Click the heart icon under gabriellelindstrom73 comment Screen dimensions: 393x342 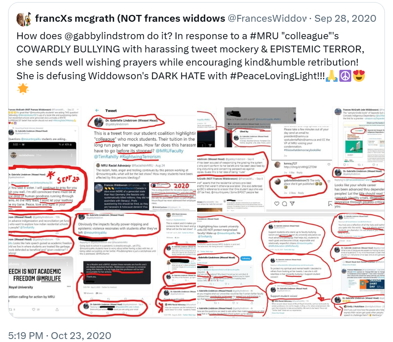pyautogui.click(x=277, y=204)
